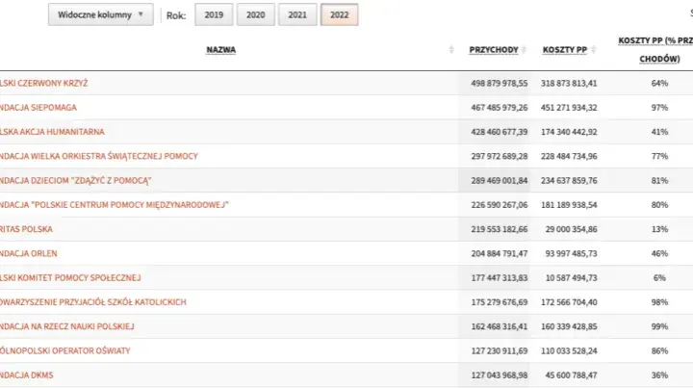693x388 pixels.
Task: Select year 2019
Action: (214, 14)
